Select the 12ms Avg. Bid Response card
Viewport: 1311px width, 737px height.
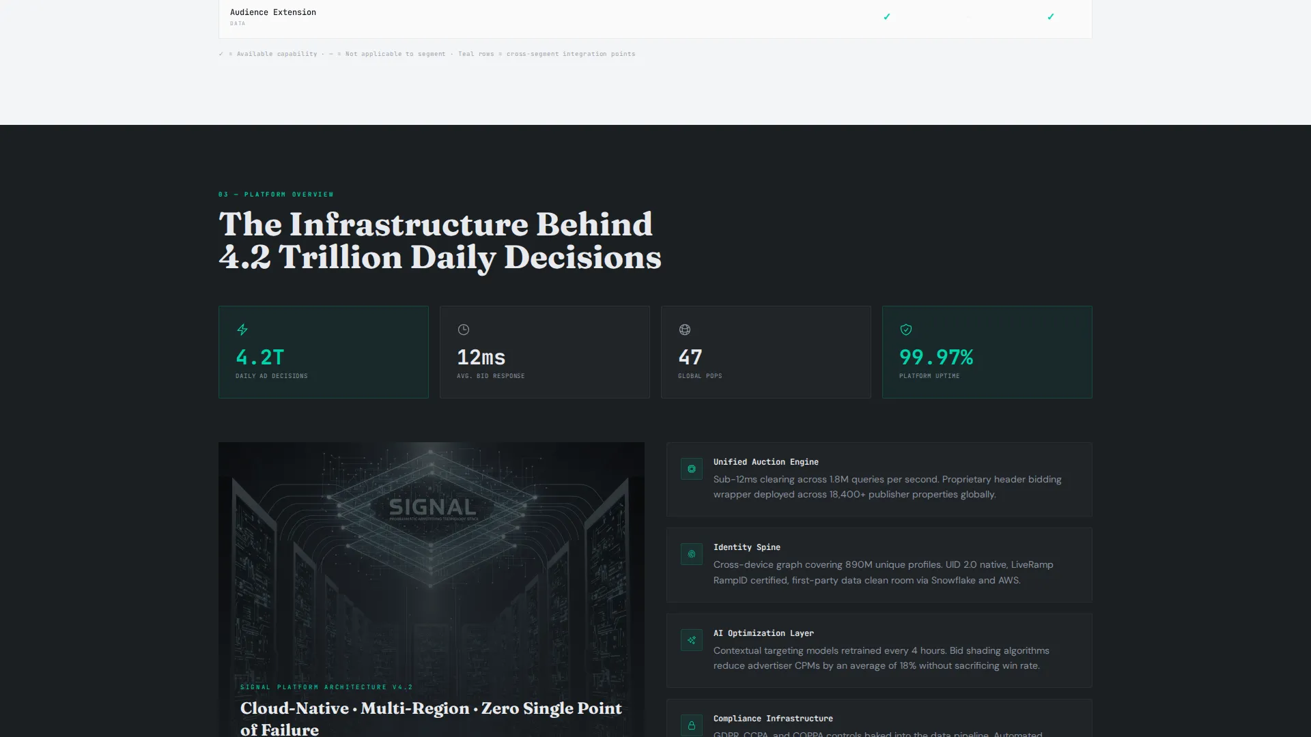tap(545, 352)
